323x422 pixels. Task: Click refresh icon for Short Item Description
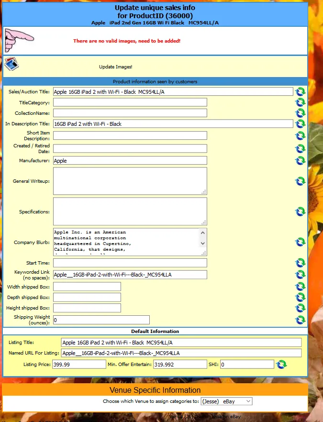(300, 136)
